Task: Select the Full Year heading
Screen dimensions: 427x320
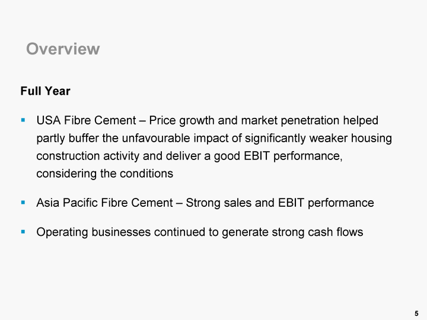Action: 45,91
